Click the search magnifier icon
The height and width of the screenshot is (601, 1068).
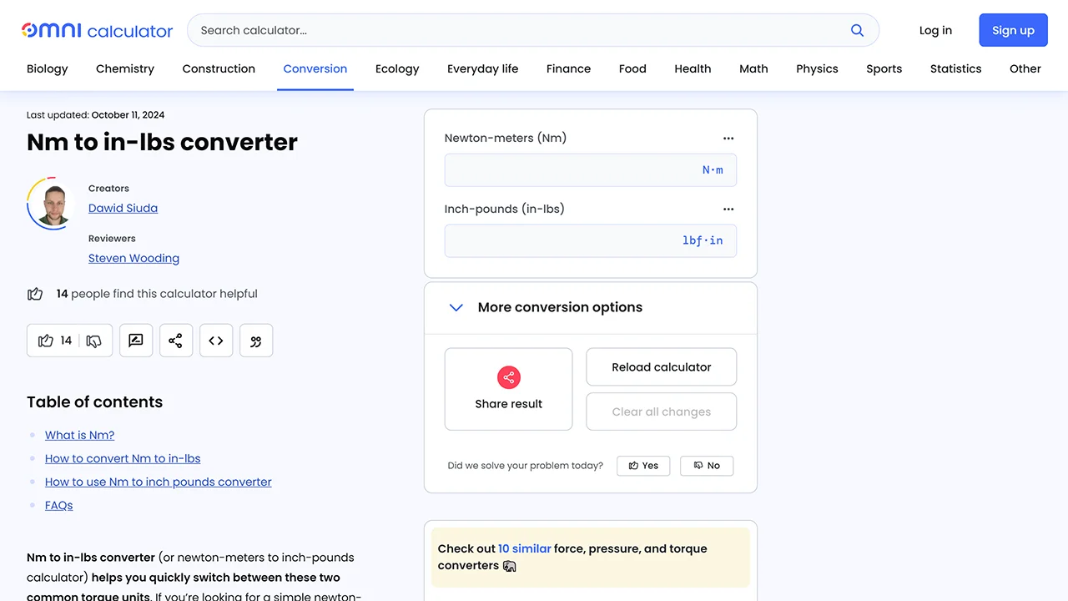pos(857,30)
